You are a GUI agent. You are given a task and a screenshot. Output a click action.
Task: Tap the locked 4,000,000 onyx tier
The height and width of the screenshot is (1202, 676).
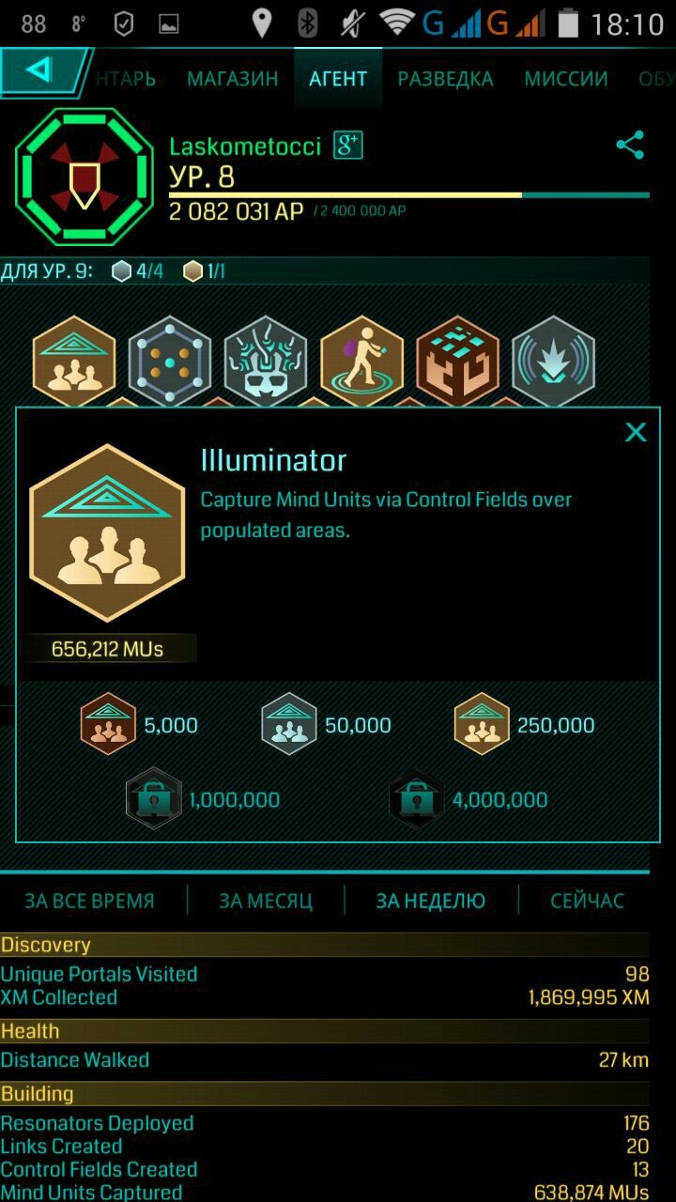click(x=416, y=799)
